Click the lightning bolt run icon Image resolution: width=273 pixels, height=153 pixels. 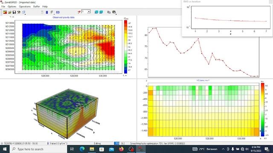(x=52, y=12)
